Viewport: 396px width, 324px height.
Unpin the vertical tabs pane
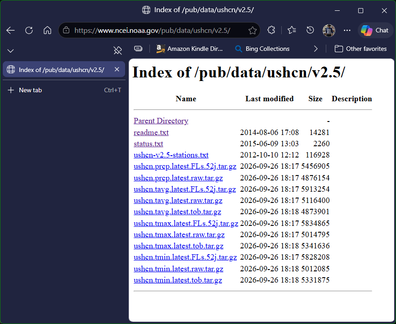(117, 50)
